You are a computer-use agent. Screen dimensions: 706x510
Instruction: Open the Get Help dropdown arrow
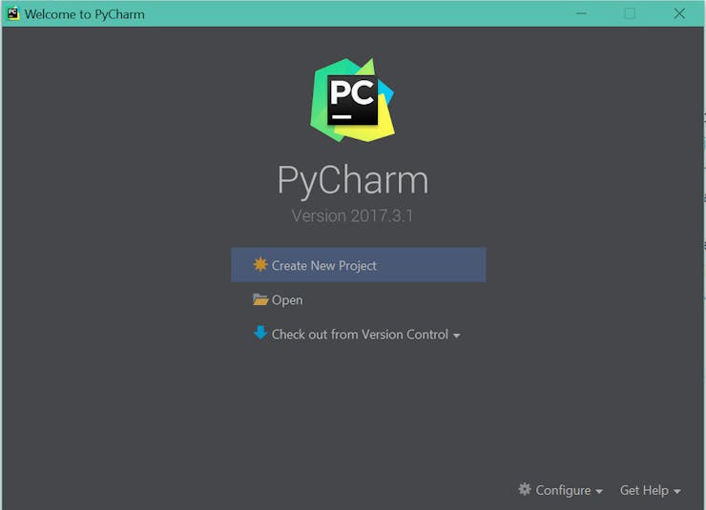click(676, 492)
